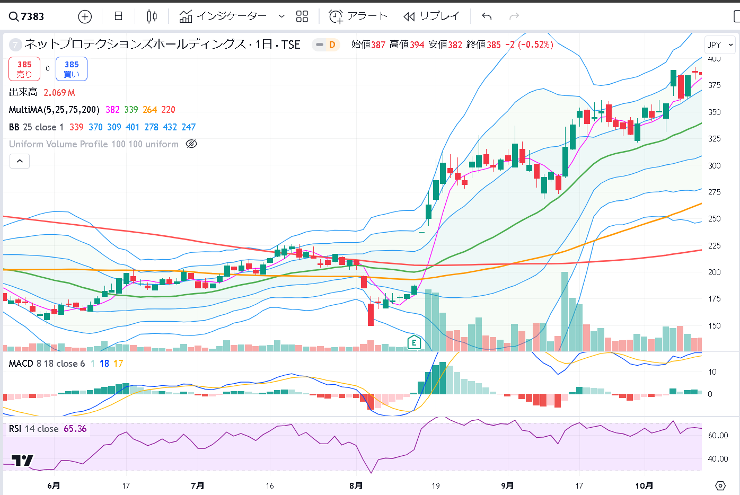
Task: Click the 8月 label on time axis
Action: [x=356, y=485]
